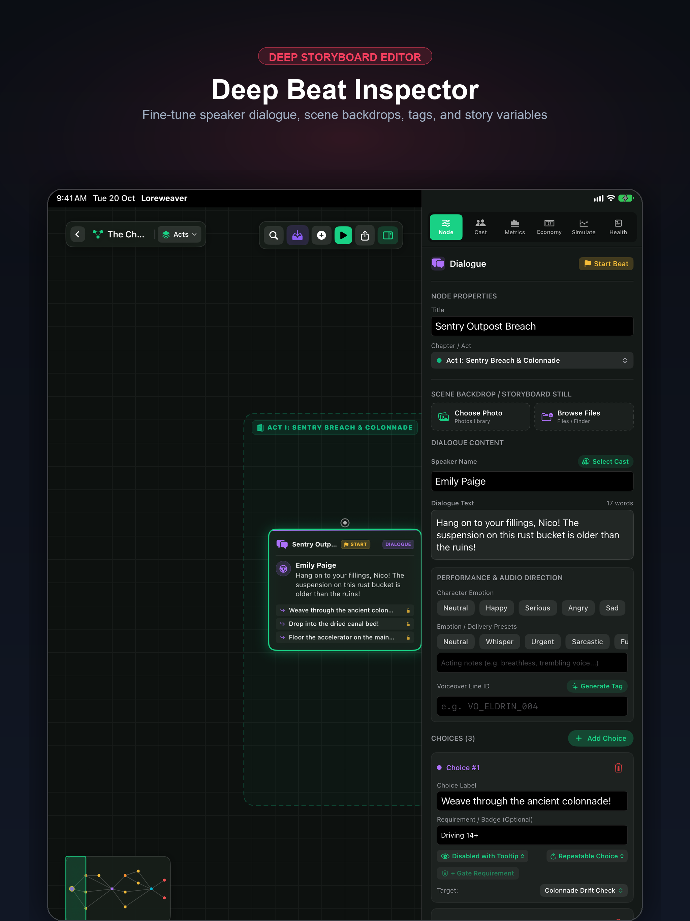Edit the Speaker Name field Emily Paige
Viewport: 690px width, 921px height.
[532, 481]
